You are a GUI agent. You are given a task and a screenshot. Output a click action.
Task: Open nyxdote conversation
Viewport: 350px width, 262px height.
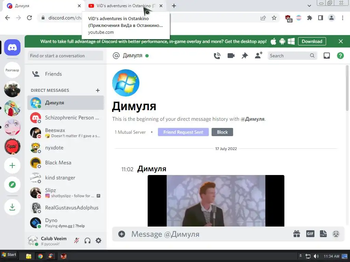click(66, 148)
